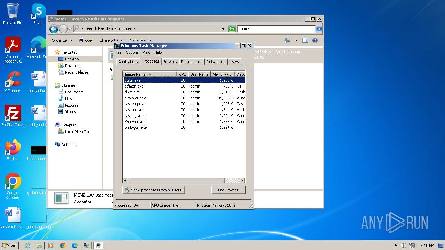Select Downloads in the navigation pane
Image resolution: width=445 pixels, height=250 pixels.
[74, 66]
